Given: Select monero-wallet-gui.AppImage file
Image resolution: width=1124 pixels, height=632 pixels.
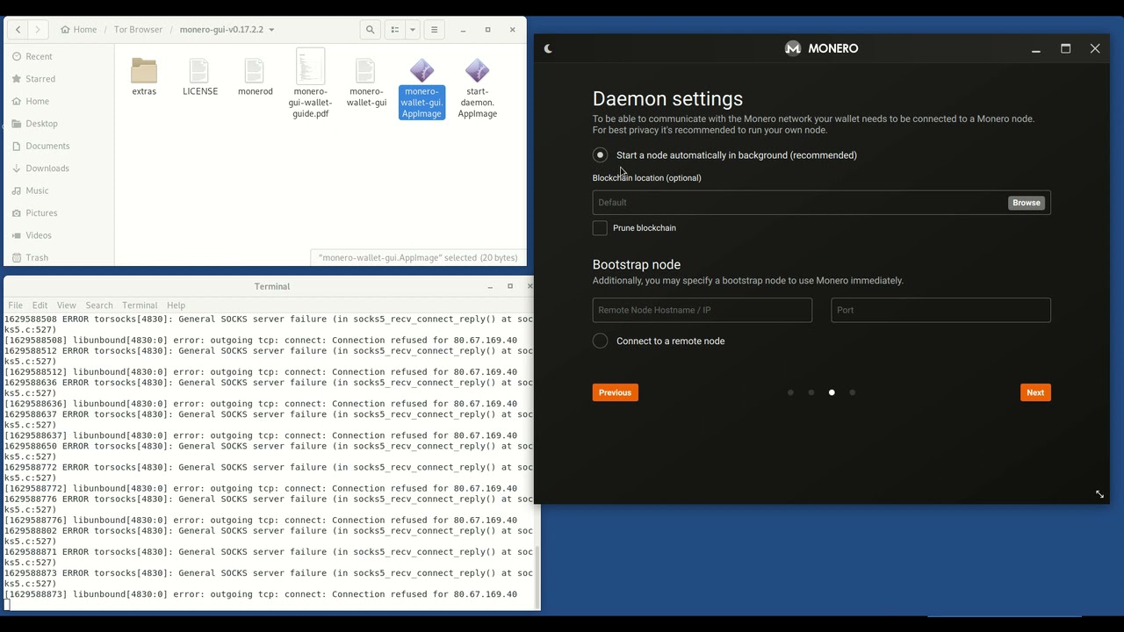Looking at the screenshot, I should click(x=421, y=89).
